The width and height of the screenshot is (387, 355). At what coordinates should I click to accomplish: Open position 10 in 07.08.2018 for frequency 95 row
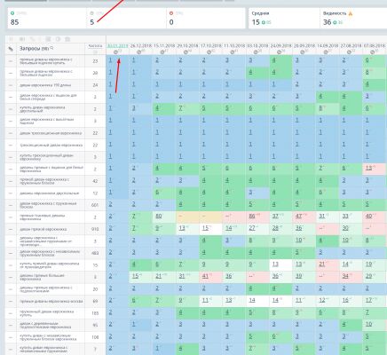click(x=368, y=324)
